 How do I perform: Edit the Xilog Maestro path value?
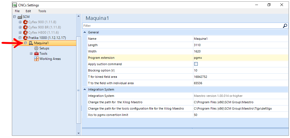tap(241, 102)
